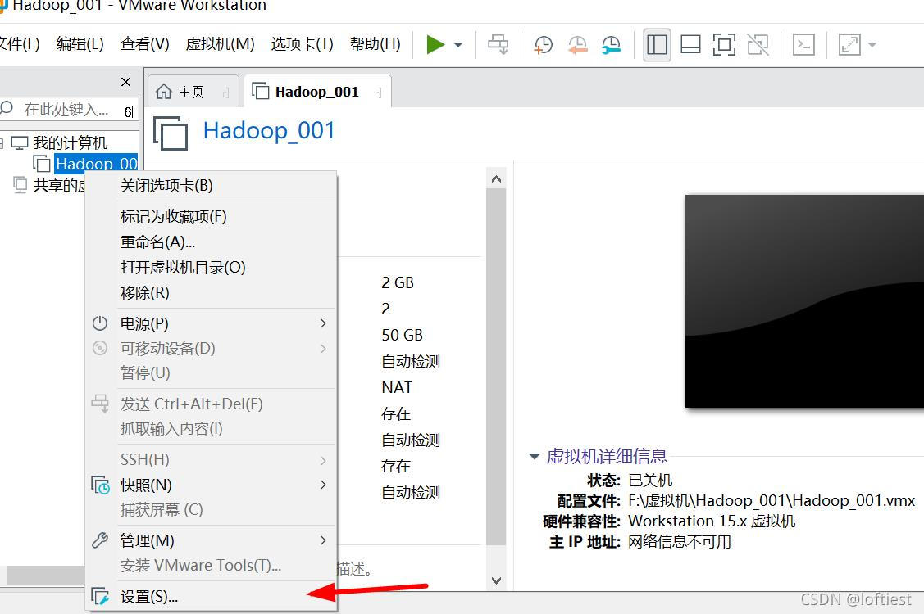924x614 pixels.
Task: Expand the 快照(N) submenu arrow
Action: 323,485
